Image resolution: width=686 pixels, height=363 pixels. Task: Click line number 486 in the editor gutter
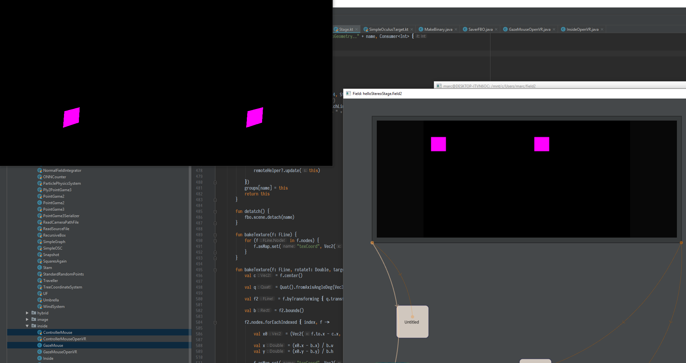coord(199,217)
